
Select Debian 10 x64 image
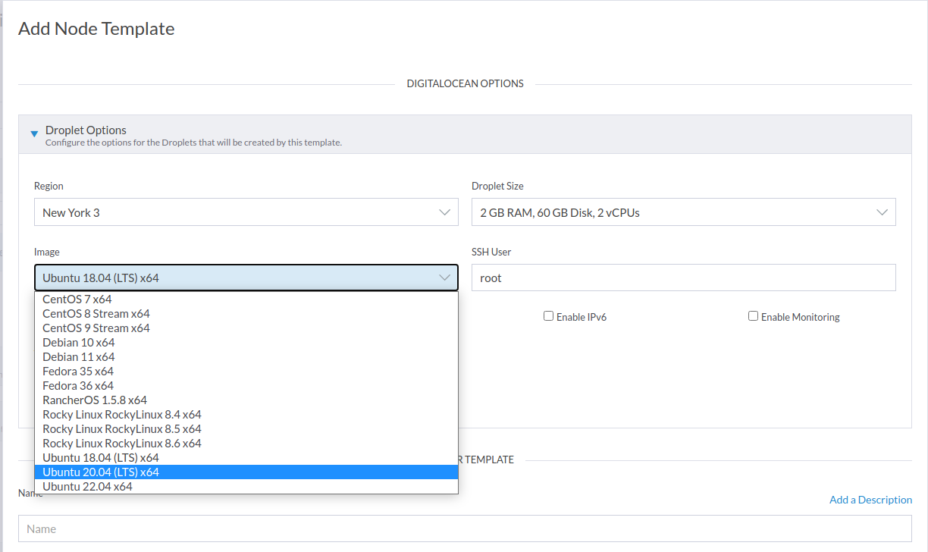tap(78, 342)
